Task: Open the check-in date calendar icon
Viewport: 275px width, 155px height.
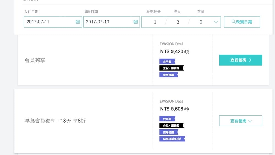Action: (x=78, y=22)
